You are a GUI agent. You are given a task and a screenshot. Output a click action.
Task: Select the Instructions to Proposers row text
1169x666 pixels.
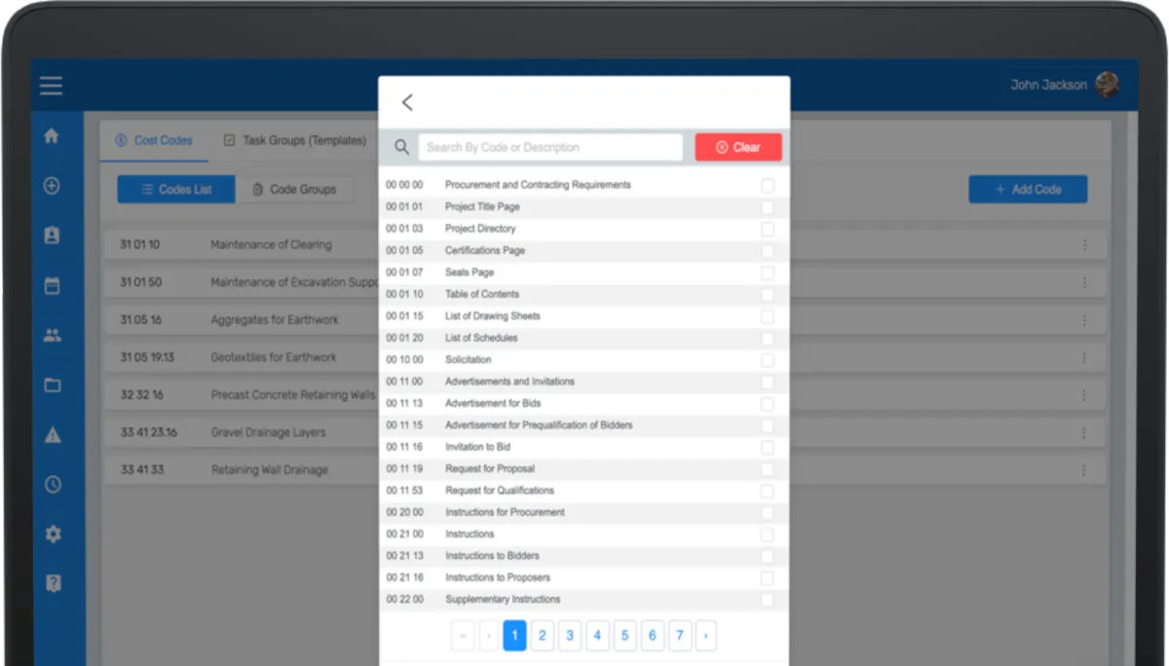[x=498, y=577]
